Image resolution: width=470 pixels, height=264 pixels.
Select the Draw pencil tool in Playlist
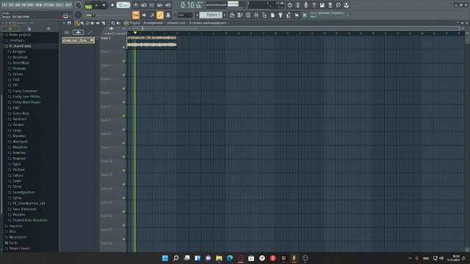click(x=77, y=23)
